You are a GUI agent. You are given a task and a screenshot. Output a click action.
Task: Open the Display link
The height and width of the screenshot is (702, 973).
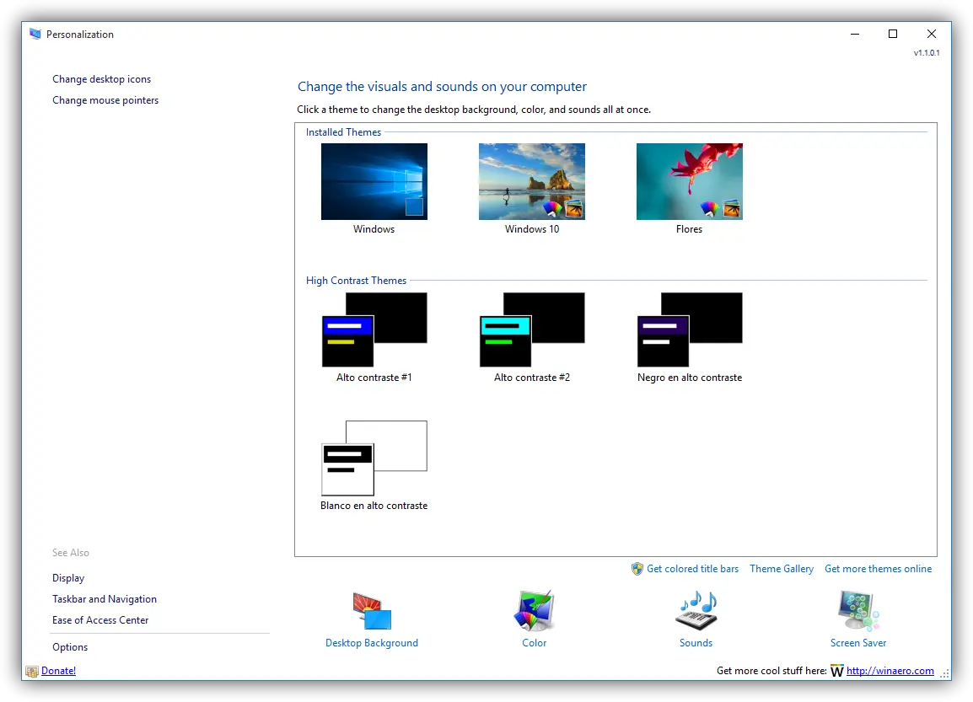tap(68, 578)
